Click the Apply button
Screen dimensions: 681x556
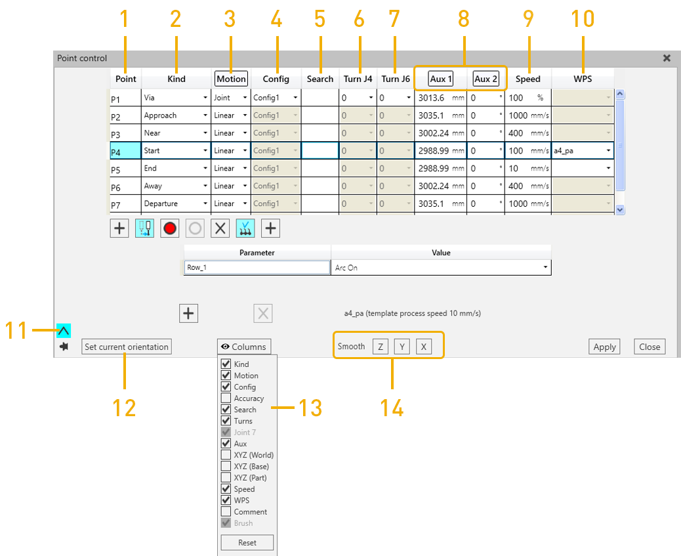pyautogui.click(x=604, y=347)
